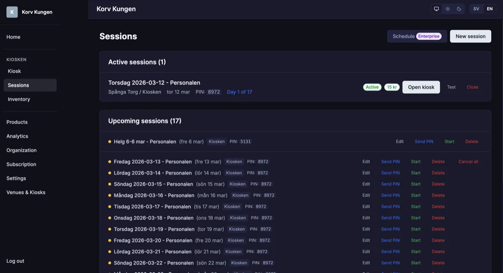Open the Analytics page
The width and height of the screenshot is (503, 273).
(x=17, y=136)
